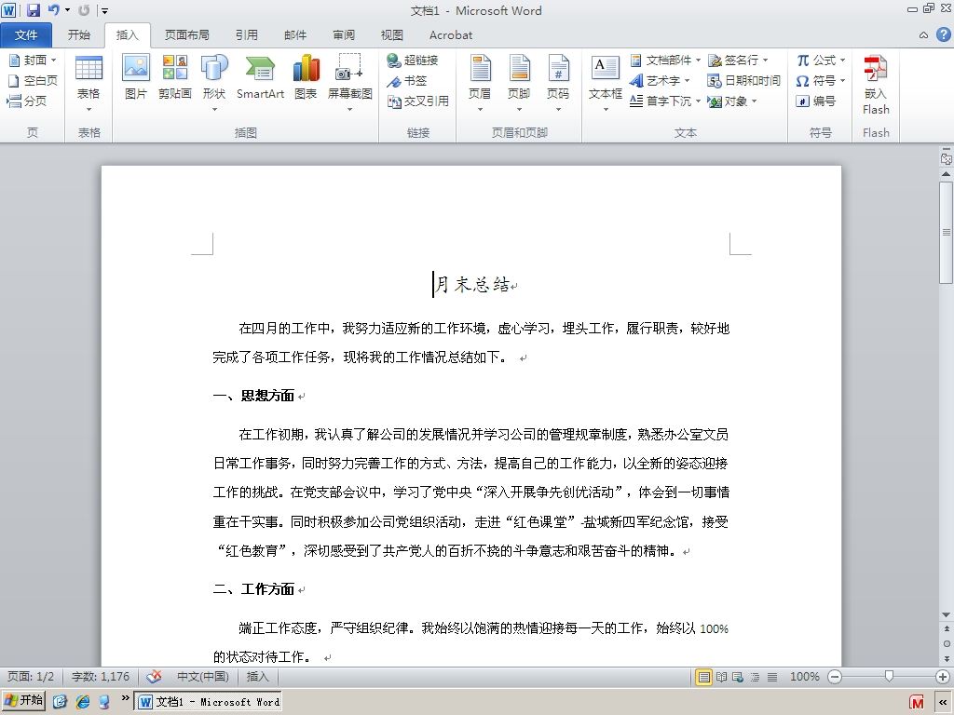Switch to print layout view in status bar
Screen dimensions: 954x715
(703, 677)
